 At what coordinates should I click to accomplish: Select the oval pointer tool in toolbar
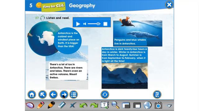pyautogui.click(x=30, y=105)
